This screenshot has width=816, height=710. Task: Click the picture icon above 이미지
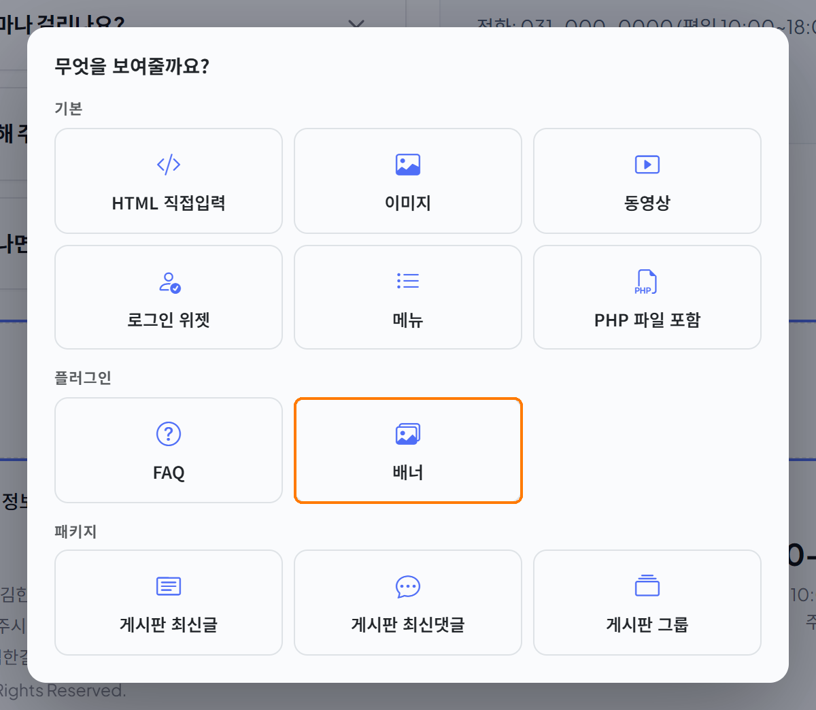click(x=408, y=165)
